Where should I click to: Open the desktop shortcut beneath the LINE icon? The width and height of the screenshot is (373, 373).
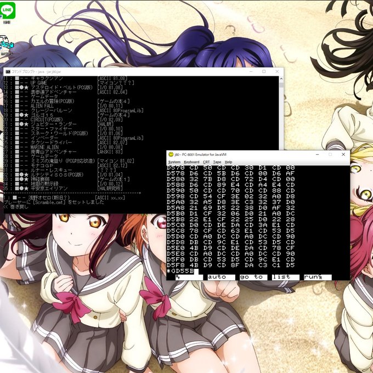click(7, 44)
